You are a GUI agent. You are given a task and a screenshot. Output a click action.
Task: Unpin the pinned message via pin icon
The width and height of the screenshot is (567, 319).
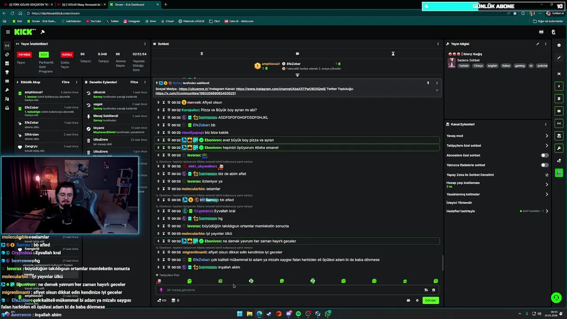428,83
